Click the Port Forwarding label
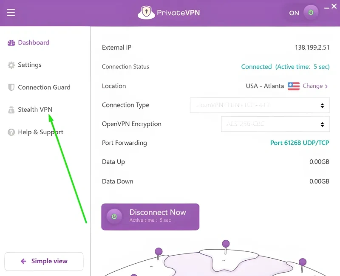The image size is (340, 276). point(124,143)
